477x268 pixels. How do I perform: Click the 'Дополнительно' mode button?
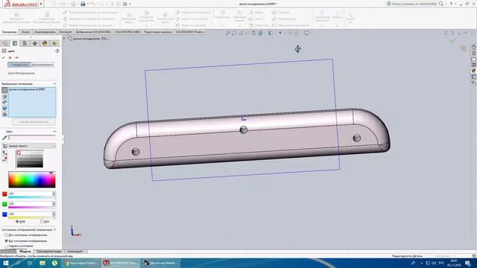click(x=42, y=65)
